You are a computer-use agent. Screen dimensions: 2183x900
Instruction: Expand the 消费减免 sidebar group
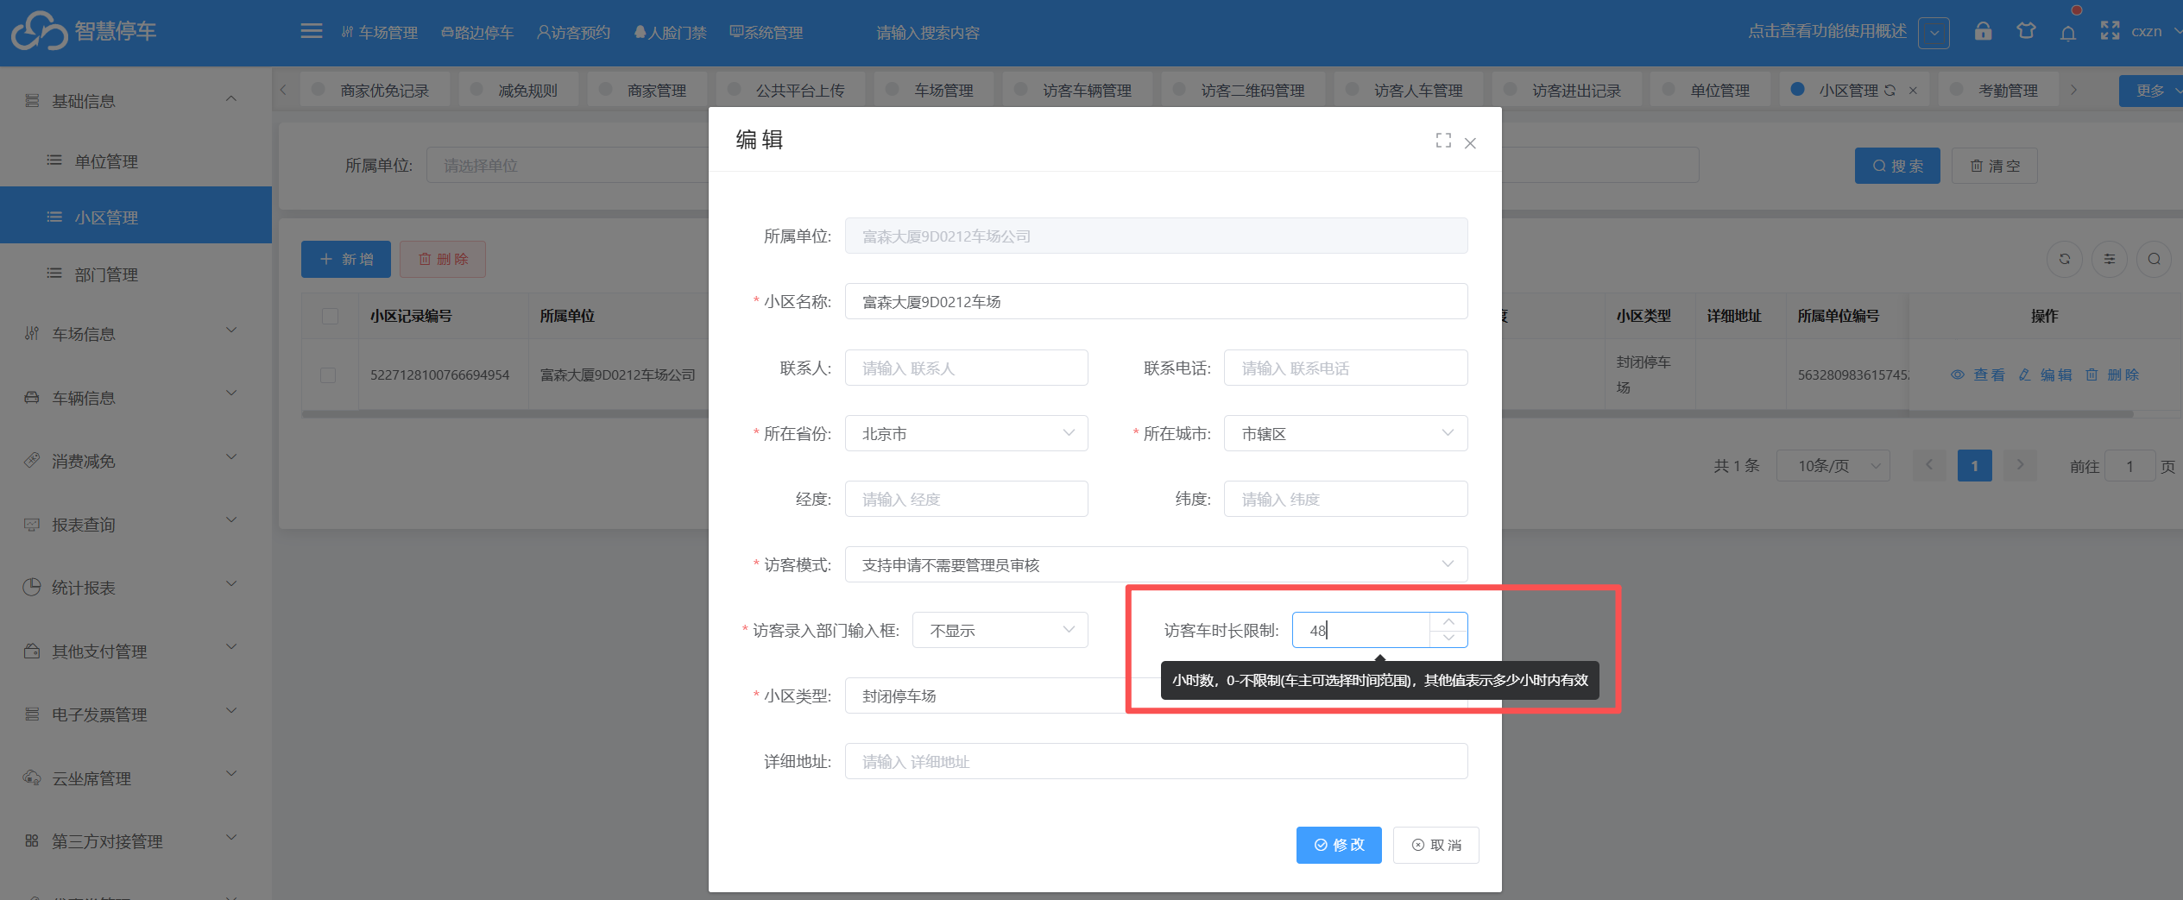[x=136, y=461]
